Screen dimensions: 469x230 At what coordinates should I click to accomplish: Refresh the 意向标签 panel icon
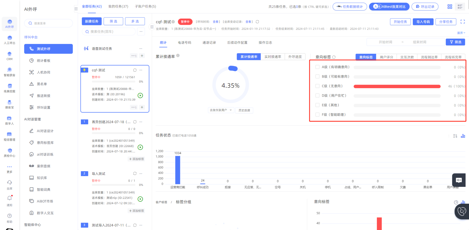click(334, 57)
